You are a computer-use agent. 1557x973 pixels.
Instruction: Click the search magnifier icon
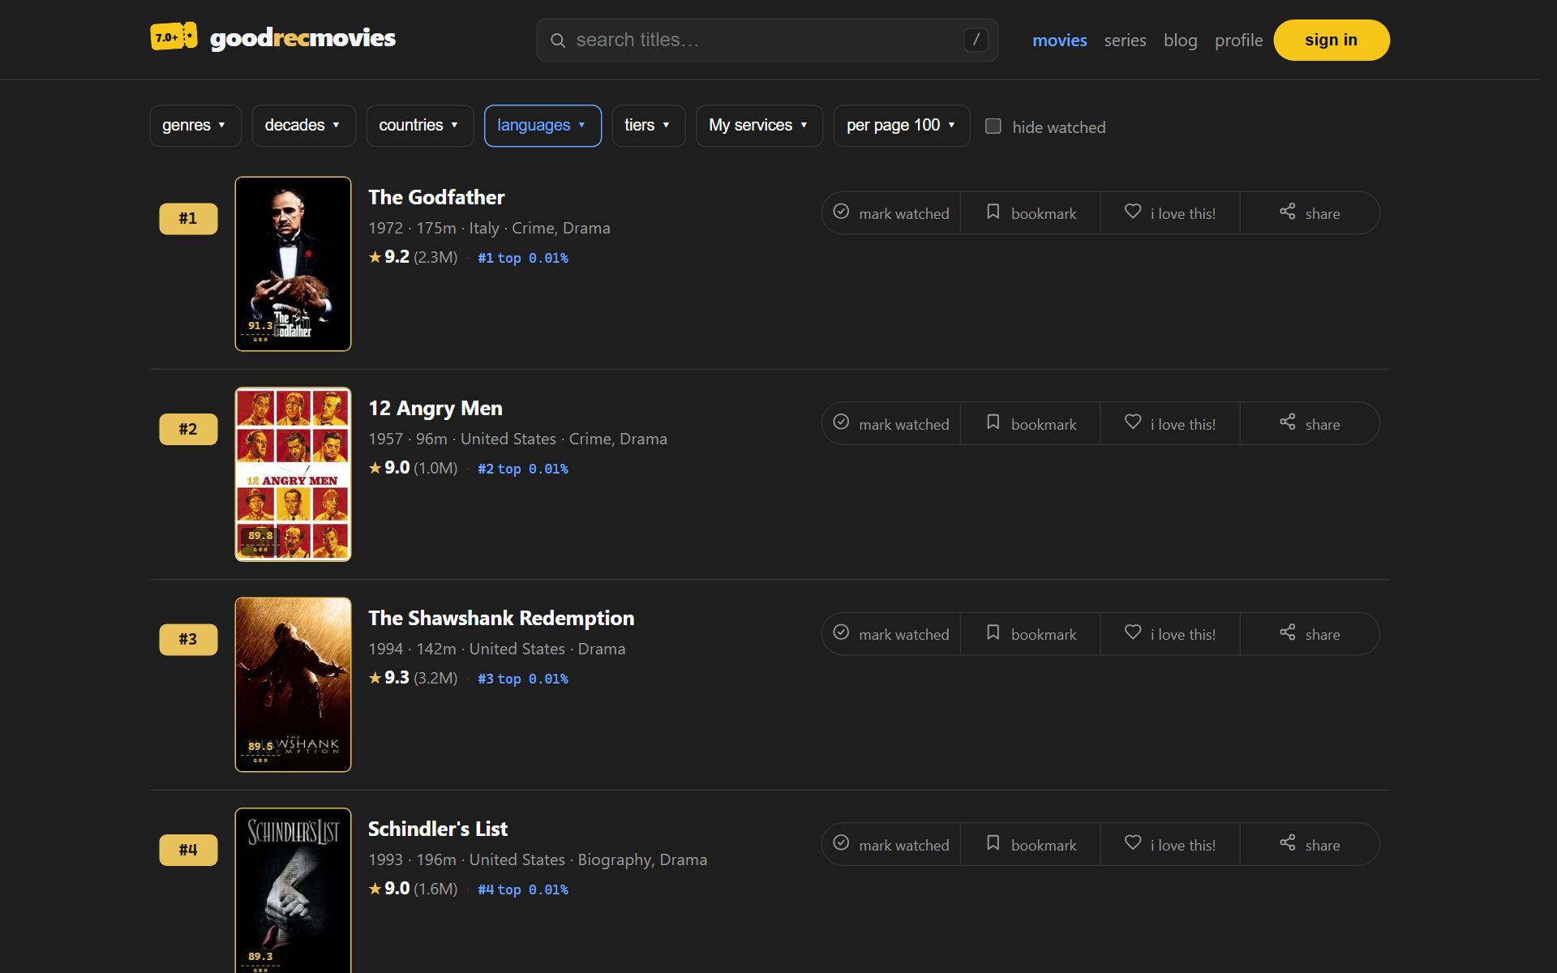click(x=558, y=41)
